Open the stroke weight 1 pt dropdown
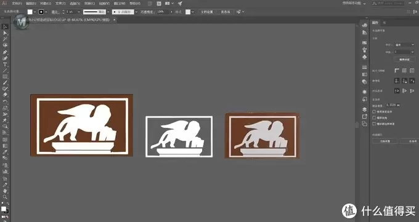The height and width of the screenshot is (222, 419). (x=79, y=12)
